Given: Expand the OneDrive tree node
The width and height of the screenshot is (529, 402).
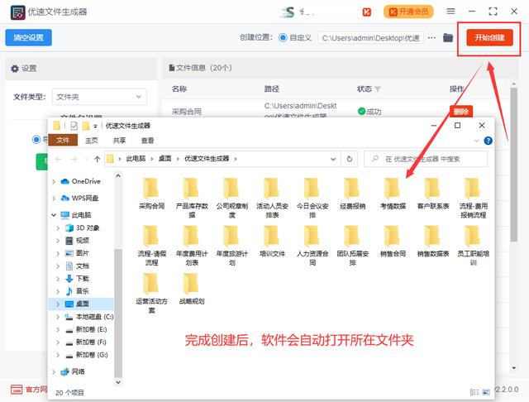Looking at the screenshot, I should tap(54, 182).
